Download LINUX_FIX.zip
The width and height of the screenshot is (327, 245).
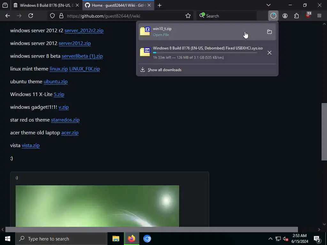[84, 69]
